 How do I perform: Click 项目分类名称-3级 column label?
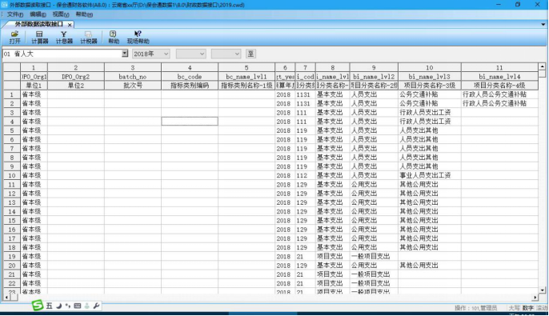point(430,86)
